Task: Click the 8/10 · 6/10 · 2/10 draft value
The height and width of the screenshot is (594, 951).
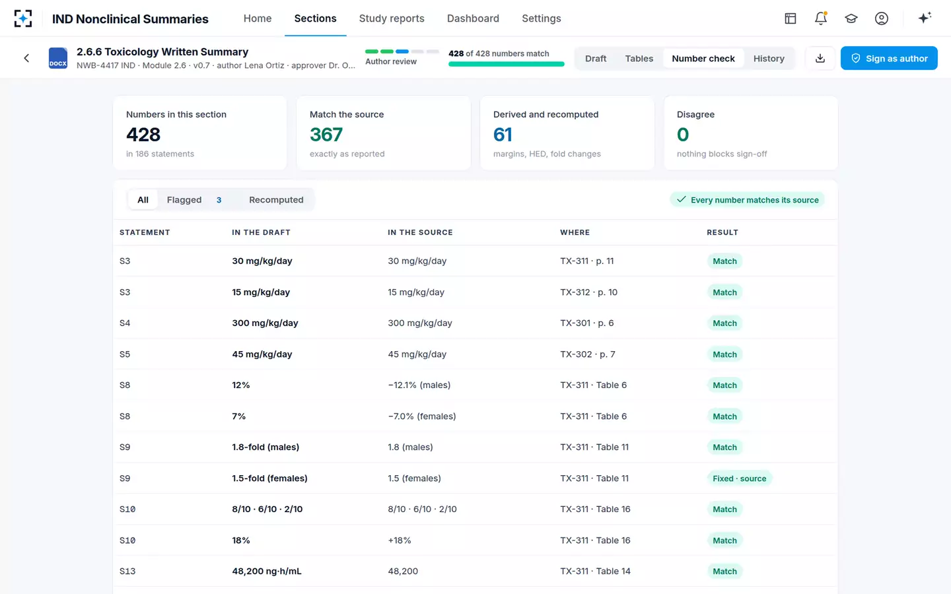Action: (267, 510)
